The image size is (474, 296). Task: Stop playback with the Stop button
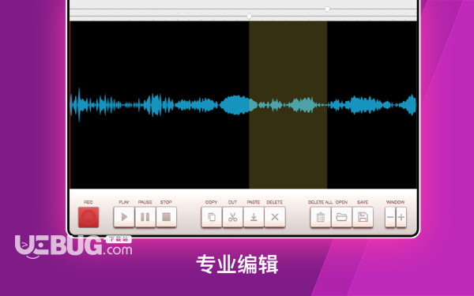pyautogui.click(x=166, y=217)
